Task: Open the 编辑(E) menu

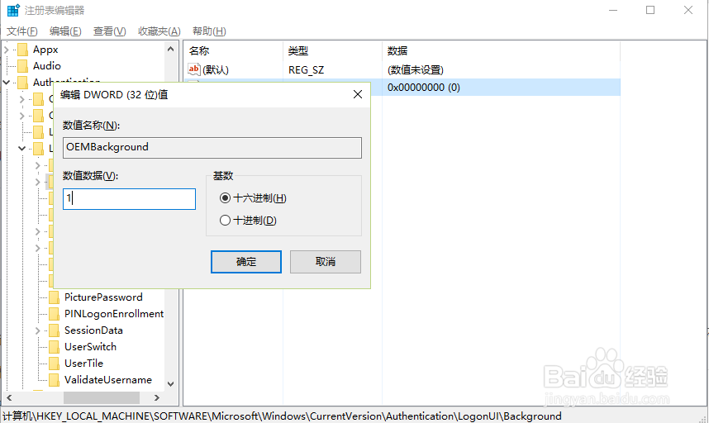Action: pyautogui.click(x=65, y=31)
